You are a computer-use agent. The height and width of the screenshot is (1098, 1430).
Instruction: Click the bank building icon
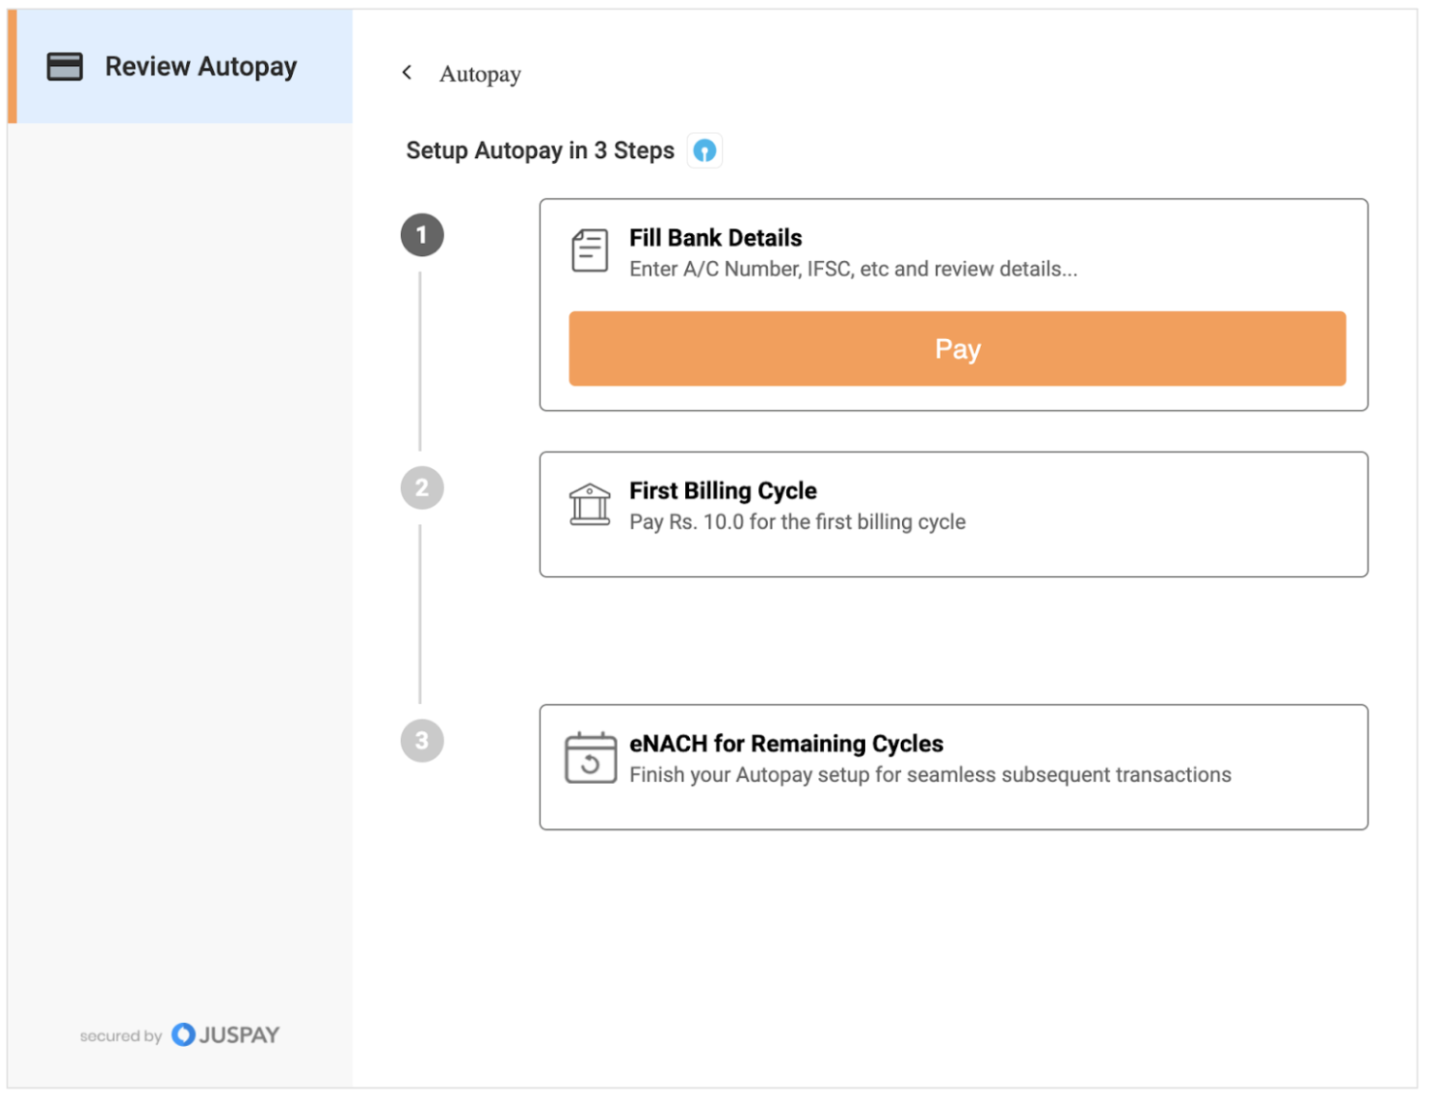(x=590, y=505)
